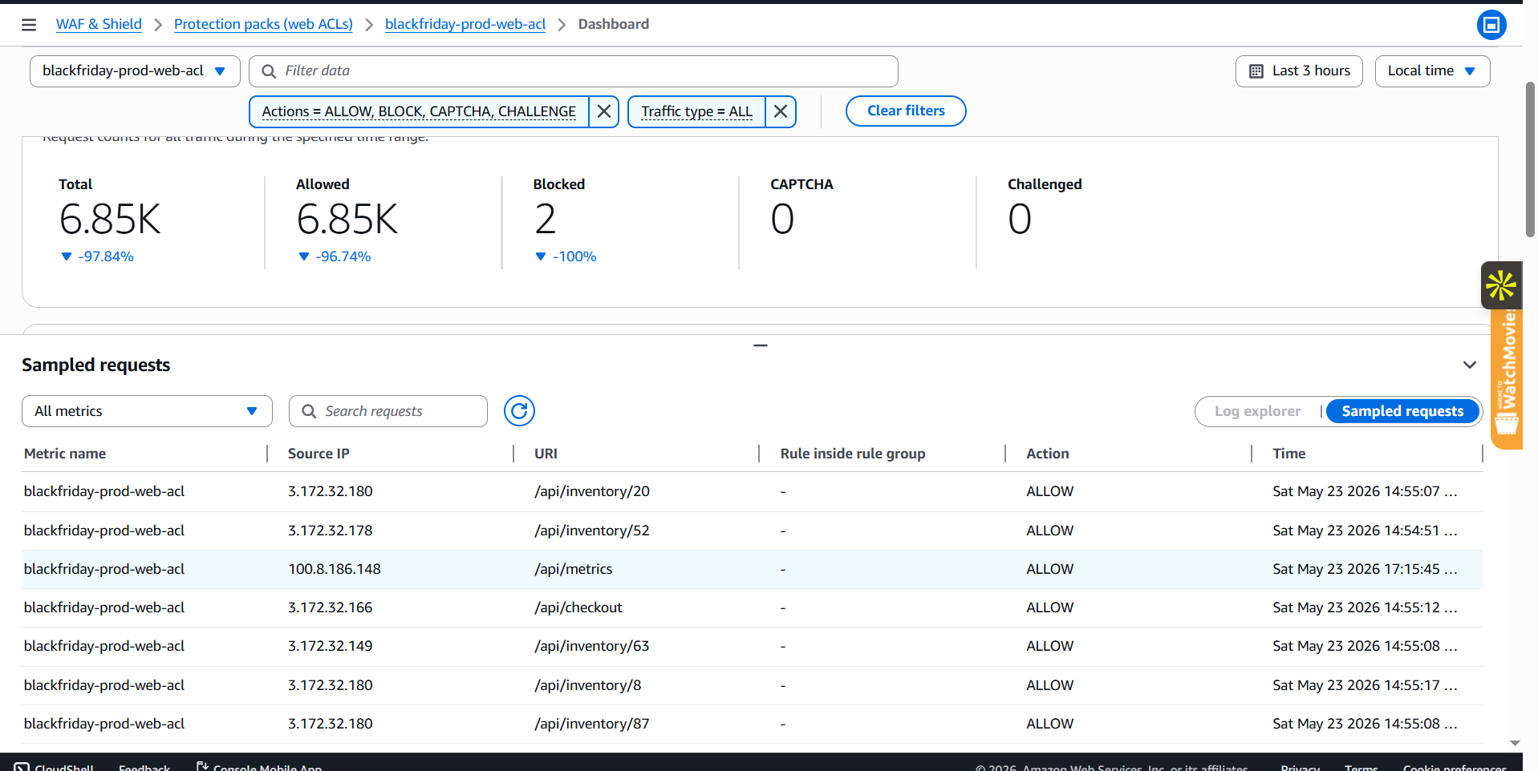Image resolution: width=1538 pixels, height=771 pixels.
Task: Click the /api/inventory/87 URI cell
Action: [x=592, y=724]
